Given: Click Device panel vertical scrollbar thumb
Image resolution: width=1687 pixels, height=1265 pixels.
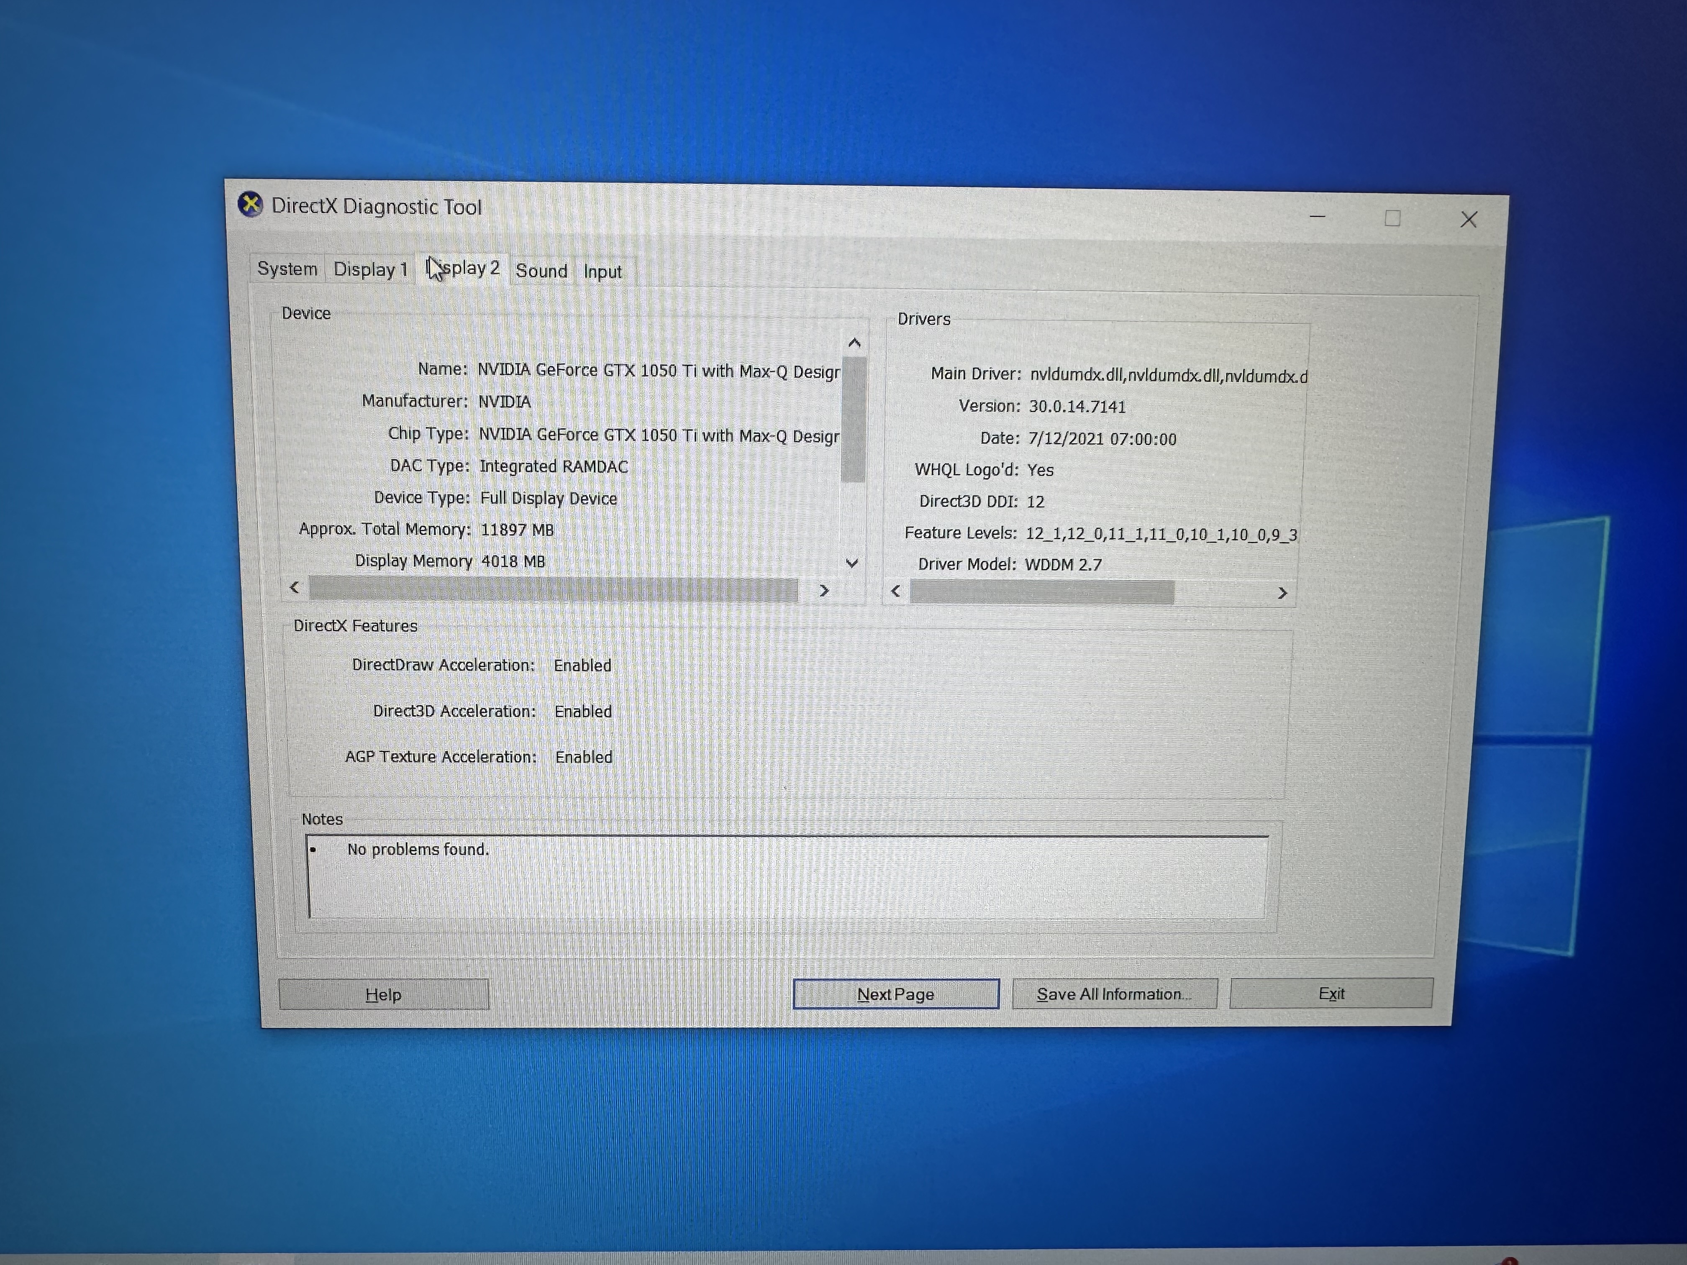Looking at the screenshot, I should click(x=854, y=420).
